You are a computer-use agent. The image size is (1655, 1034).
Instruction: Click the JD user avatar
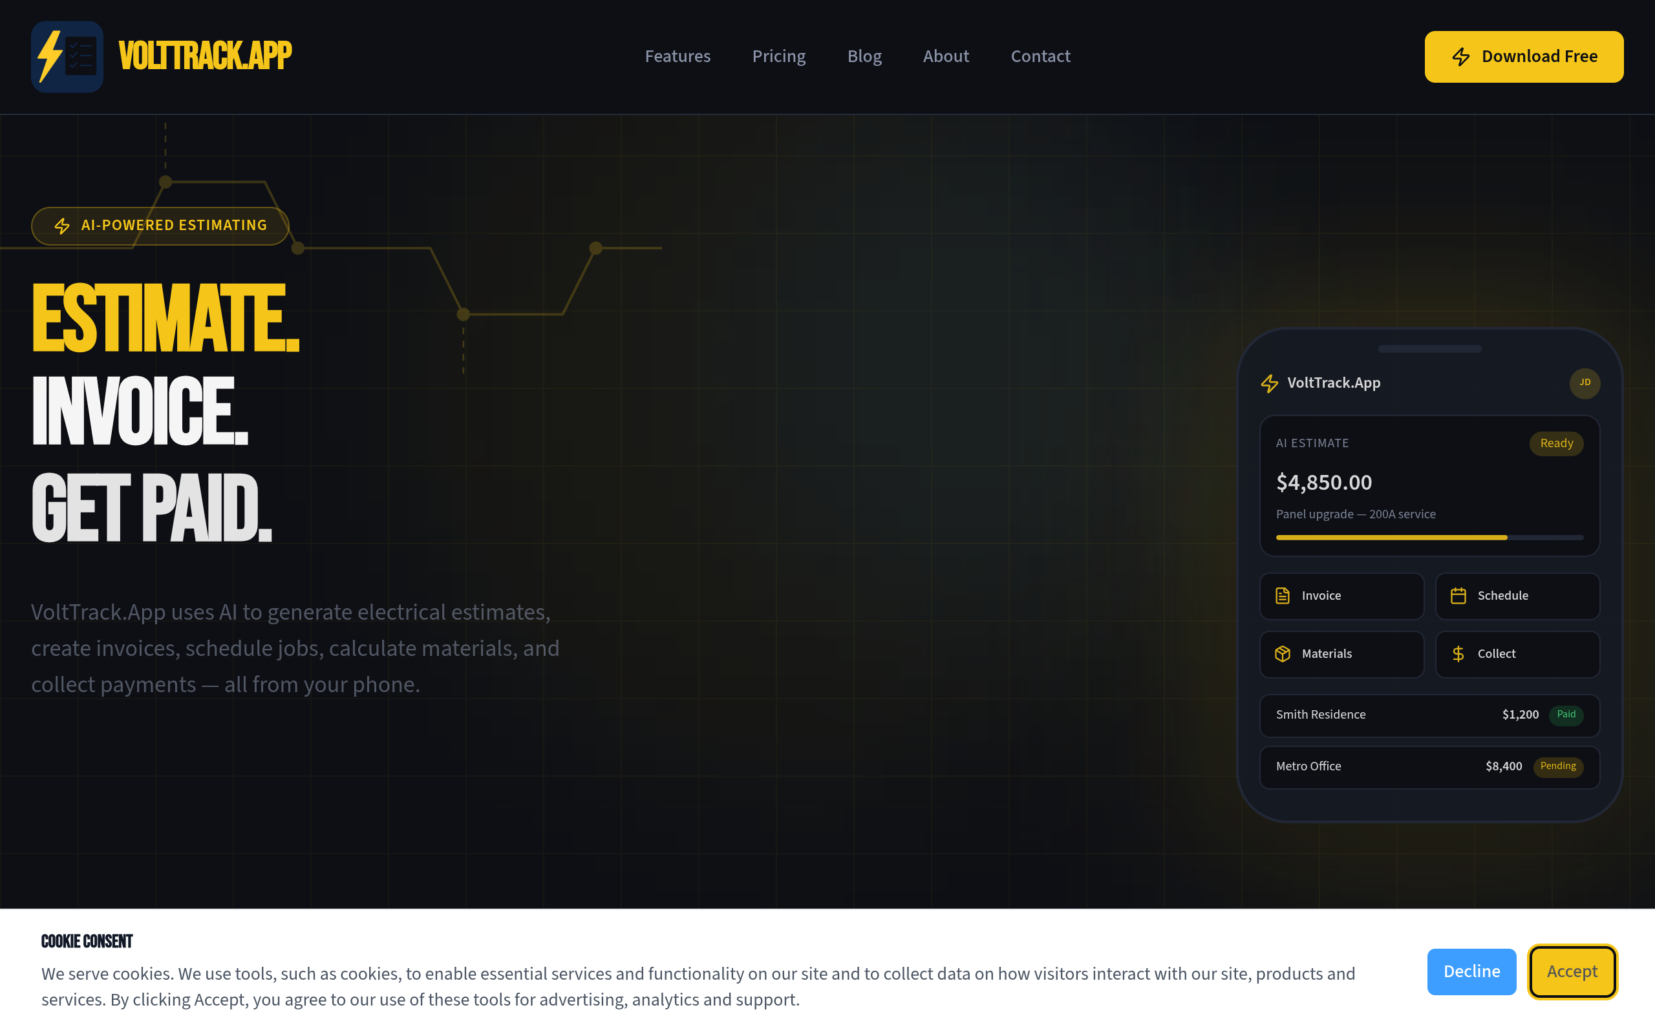point(1585,383)
